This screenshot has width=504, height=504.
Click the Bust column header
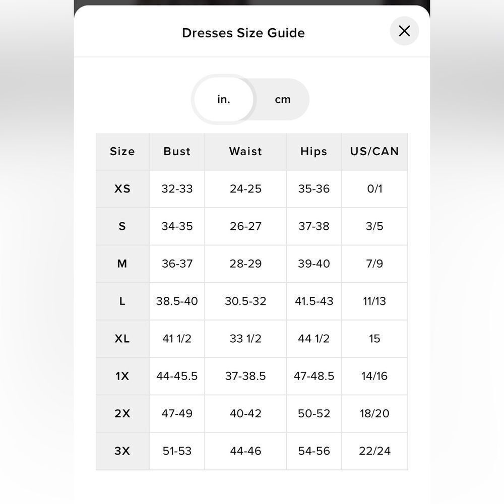coord(177,151)
